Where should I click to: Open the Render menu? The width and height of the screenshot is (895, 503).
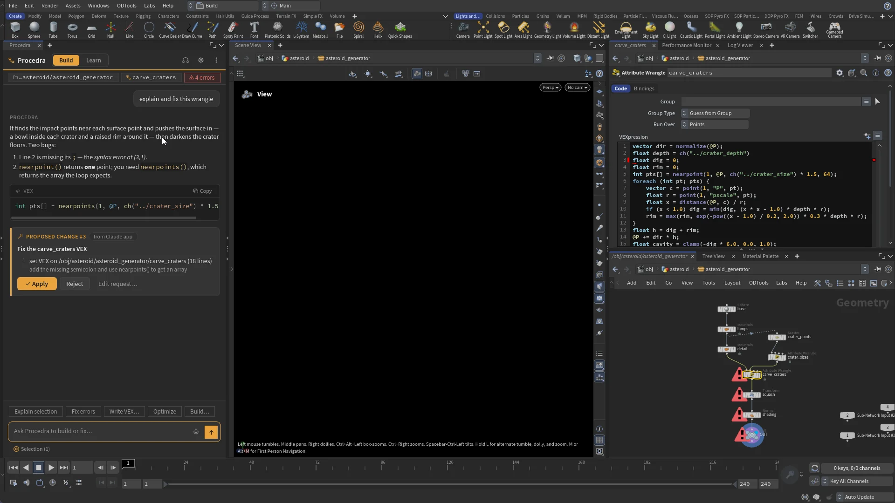pyautogui.click(x=50, y=6)
